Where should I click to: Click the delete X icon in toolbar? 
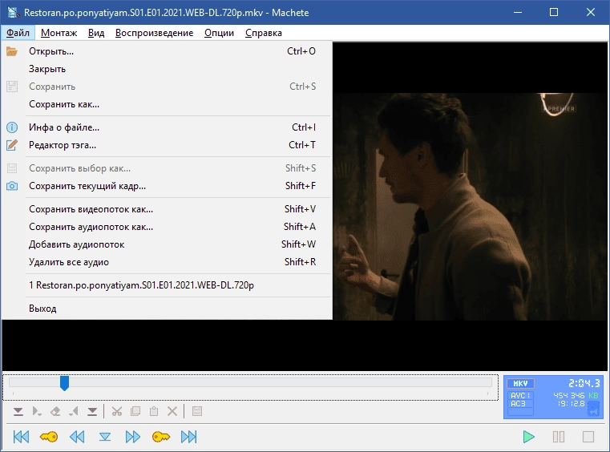pos(172,411)
